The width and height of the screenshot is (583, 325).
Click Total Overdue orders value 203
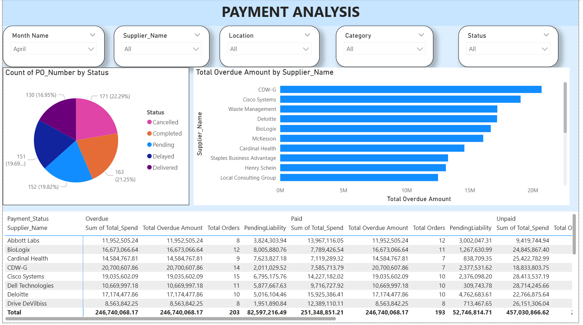pyautogui.click(x=234, y=312)
